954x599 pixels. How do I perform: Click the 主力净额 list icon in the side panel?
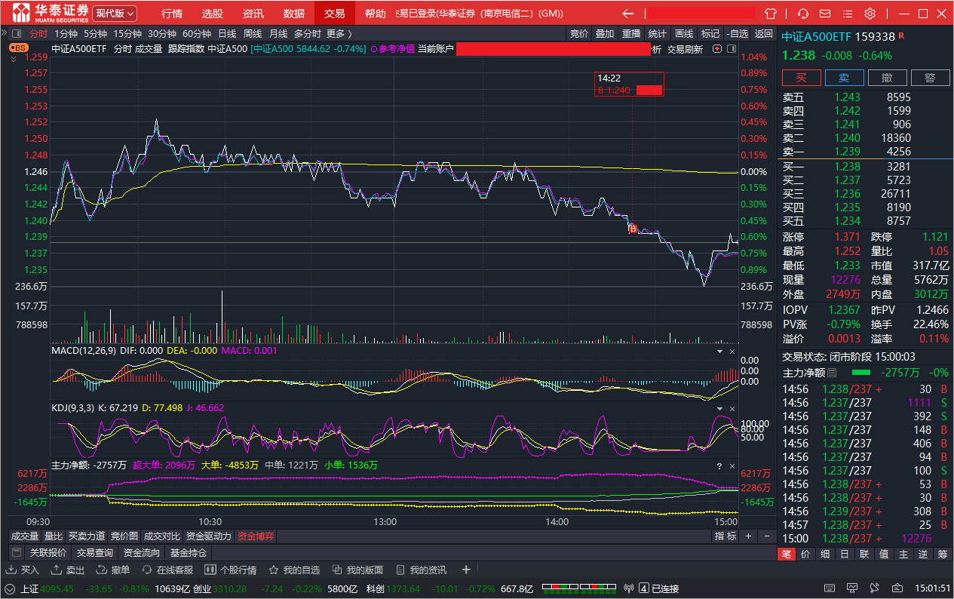pos(832,373)
